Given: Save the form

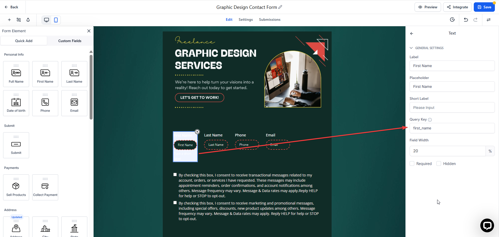Looking at the screenshot, I should click(484, 7).
